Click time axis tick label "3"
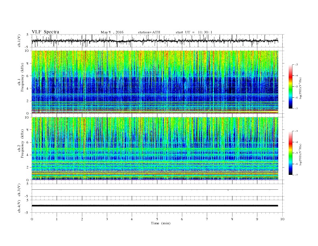Image resolution: width=318 pixels, height=246 pixels. [x=107, y=219]
